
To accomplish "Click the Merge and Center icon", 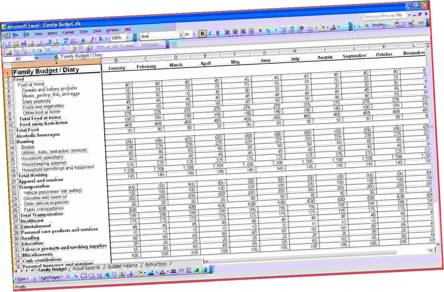I will click(x=251, y=32).
